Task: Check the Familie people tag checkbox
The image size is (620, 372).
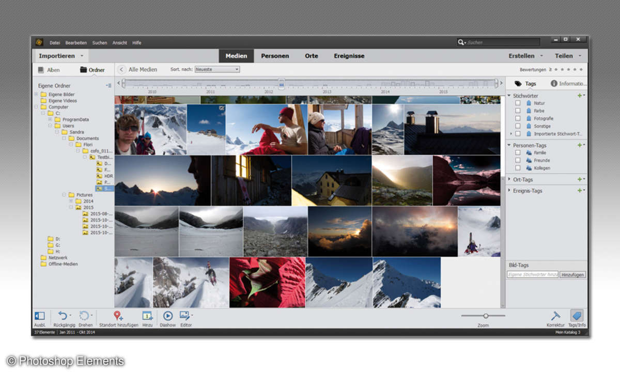Action: (x=518, y=153)
